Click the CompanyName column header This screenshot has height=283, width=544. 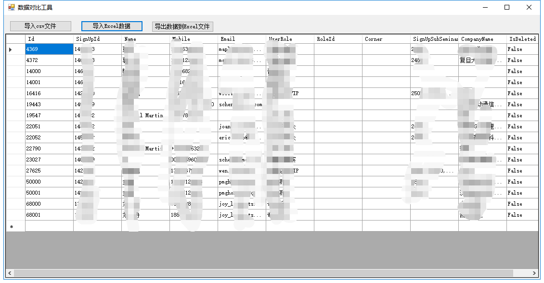tap(482, 39)
